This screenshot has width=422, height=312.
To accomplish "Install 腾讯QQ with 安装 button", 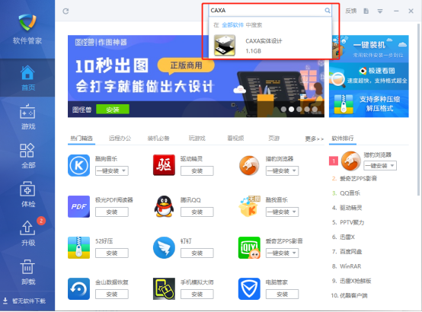I will [197, 212].
